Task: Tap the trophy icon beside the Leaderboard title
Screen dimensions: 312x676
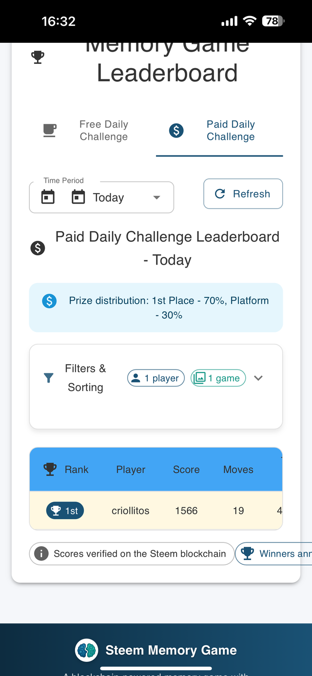Action: tap(38, 58)
